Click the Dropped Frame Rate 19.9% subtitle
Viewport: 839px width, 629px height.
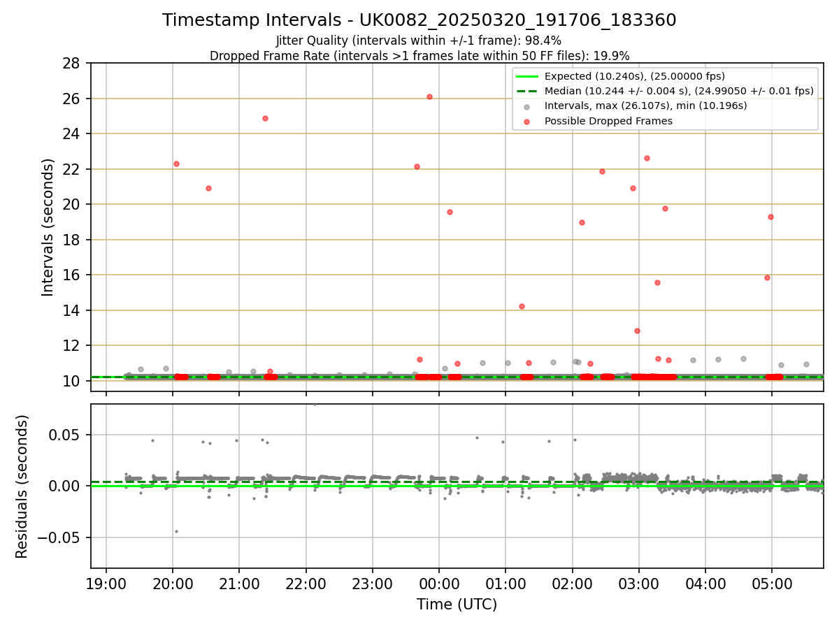click(419, 56)
